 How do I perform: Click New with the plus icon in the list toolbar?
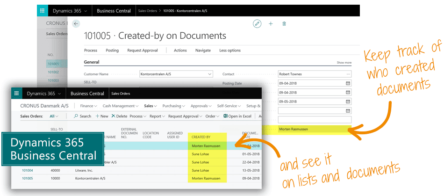coord(102,116)
